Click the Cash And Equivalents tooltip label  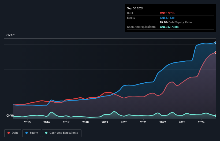tap(141, 27)
